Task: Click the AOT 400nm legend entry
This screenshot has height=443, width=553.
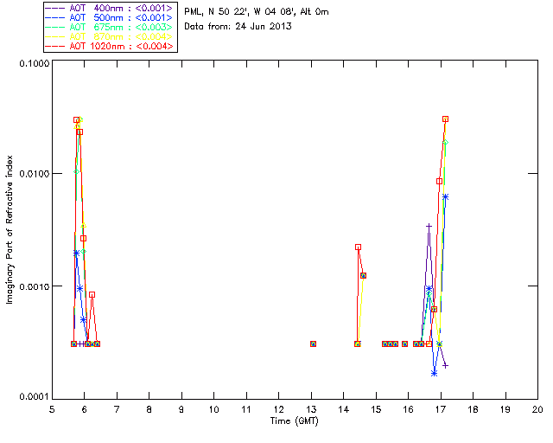Action: point(111,8)
